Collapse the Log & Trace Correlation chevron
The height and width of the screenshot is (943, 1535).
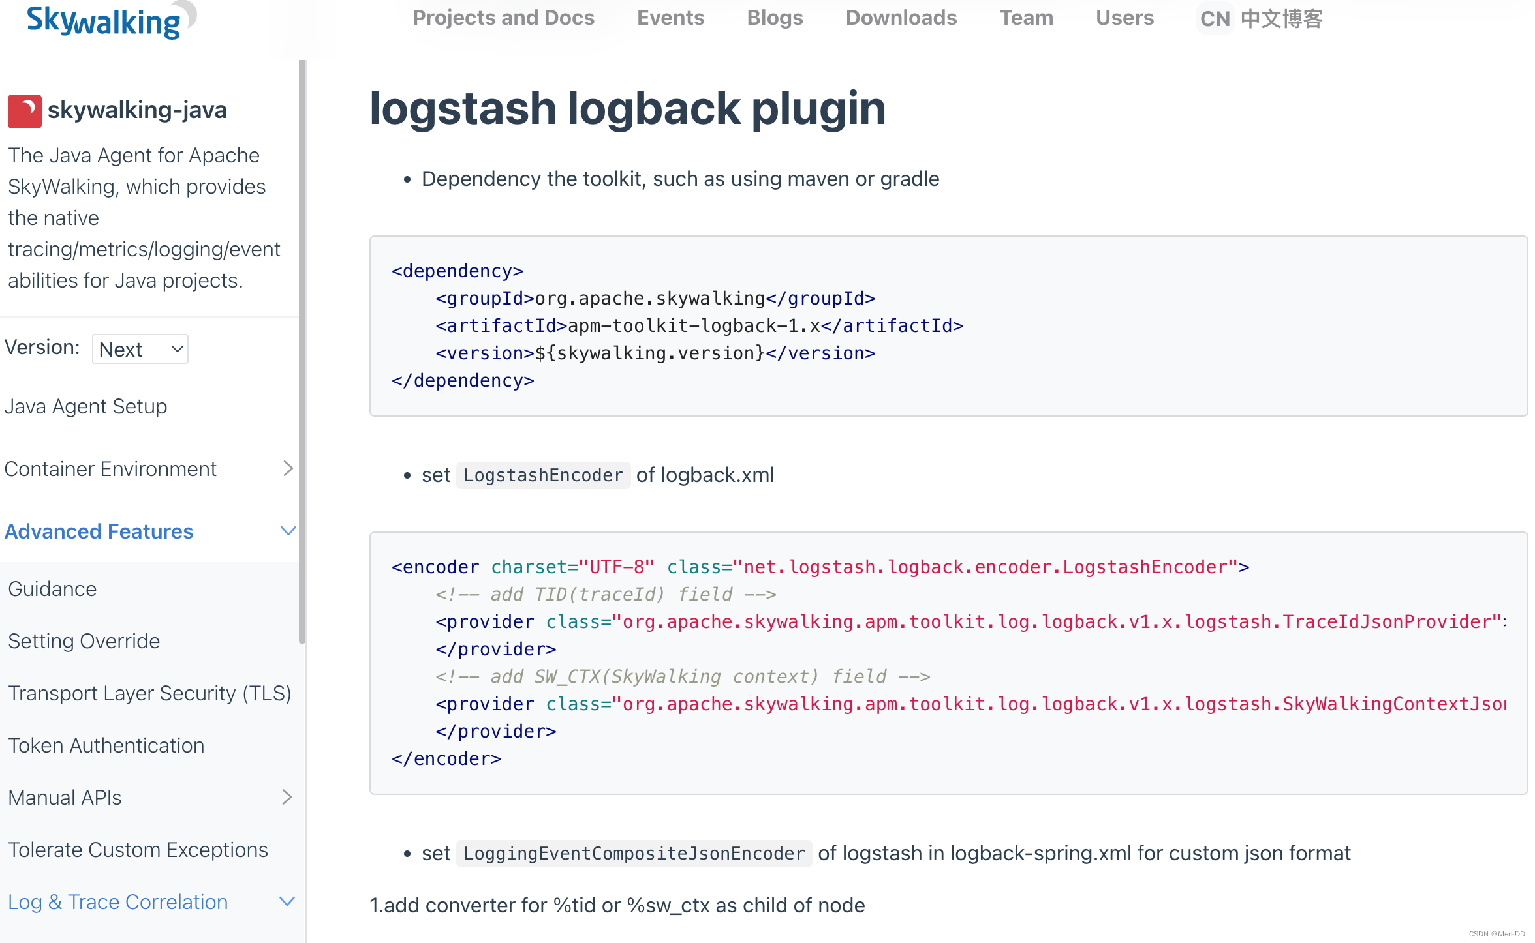[x=287, y=901]
